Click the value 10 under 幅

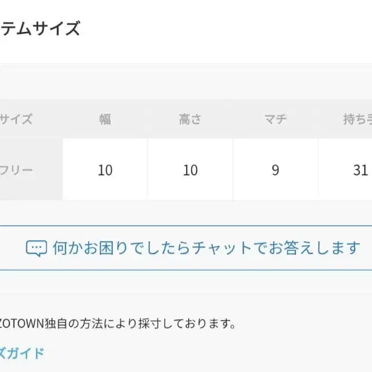(x=105, y=170)
